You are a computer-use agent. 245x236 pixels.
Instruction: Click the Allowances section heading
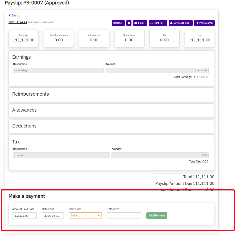pos(24,110)
